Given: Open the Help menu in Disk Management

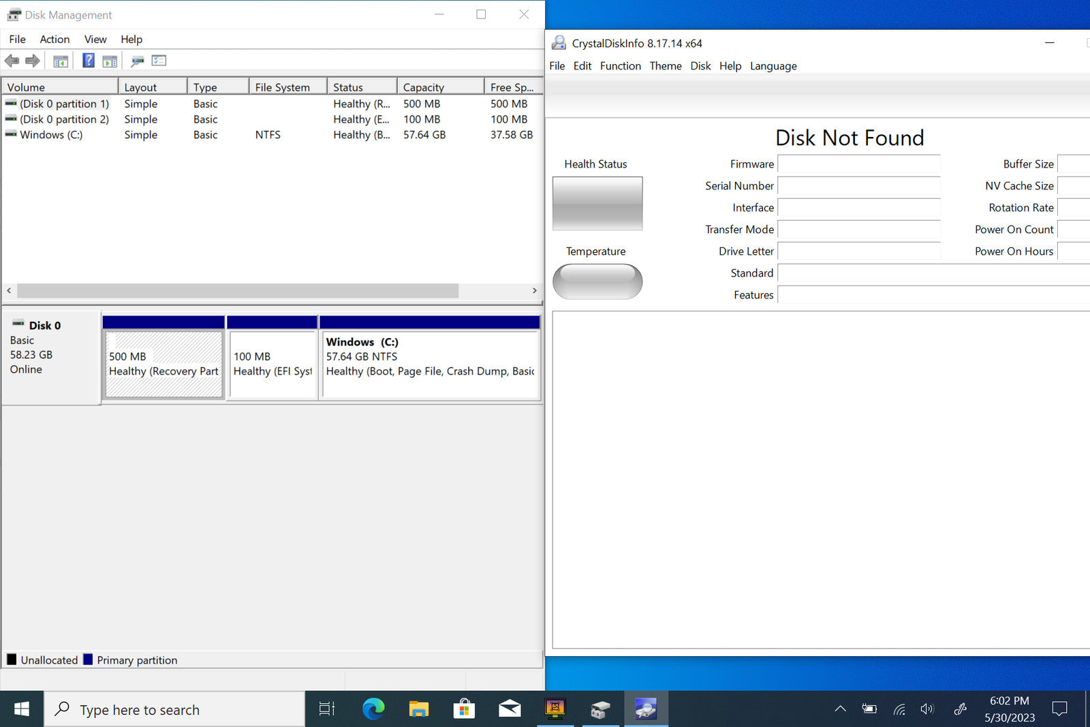Looking at the screenshot, I should (x=131, y=40).
